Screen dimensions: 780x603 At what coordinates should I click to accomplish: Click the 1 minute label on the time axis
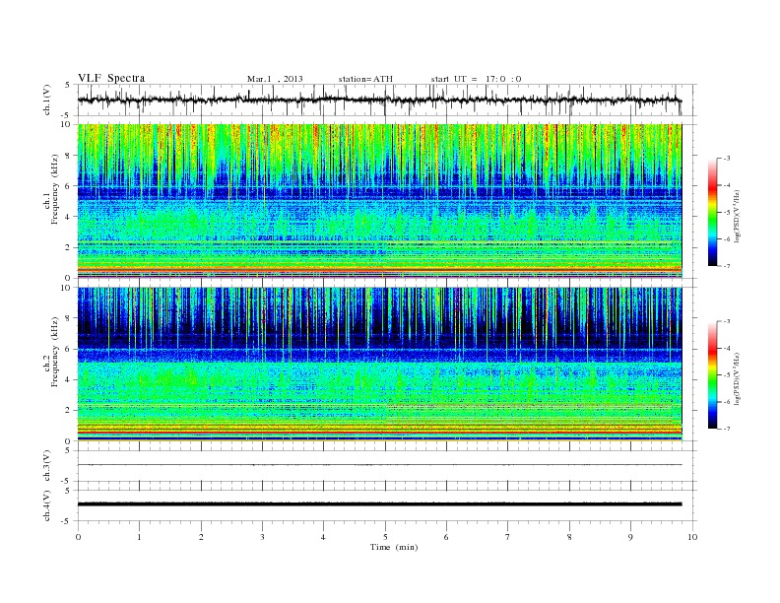[139, 537]
